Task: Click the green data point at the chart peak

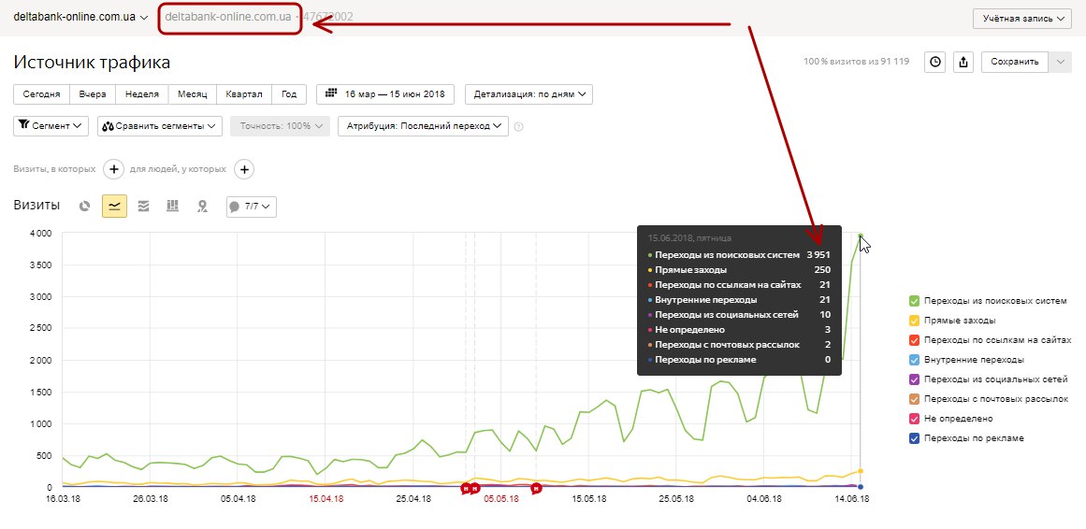Action: pyautogui.click(x=861, y=236)
